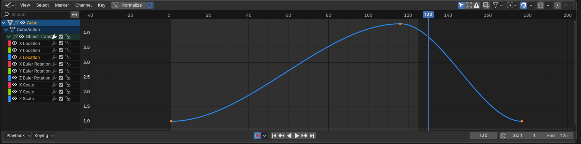Lock the X Scale channel
581x144 pixels.
coord(68,85)
